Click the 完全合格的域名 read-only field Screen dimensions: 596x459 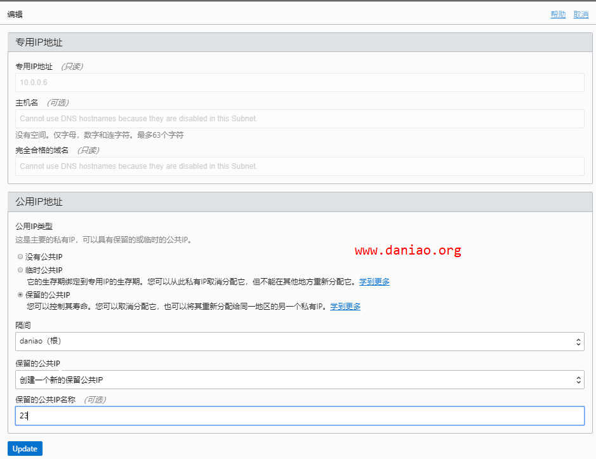tap(300, 166)
